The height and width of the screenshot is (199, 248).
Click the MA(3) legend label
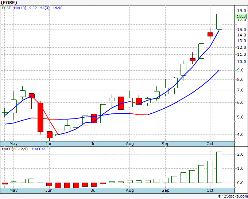pyautogui.click(x=44, y=8)
